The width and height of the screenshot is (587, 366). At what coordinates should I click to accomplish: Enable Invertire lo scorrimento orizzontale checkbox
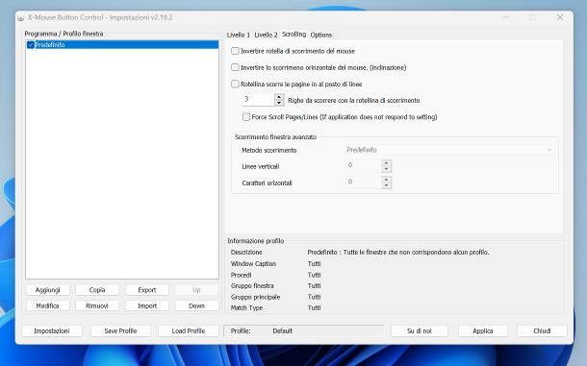[x=235, y=67]
